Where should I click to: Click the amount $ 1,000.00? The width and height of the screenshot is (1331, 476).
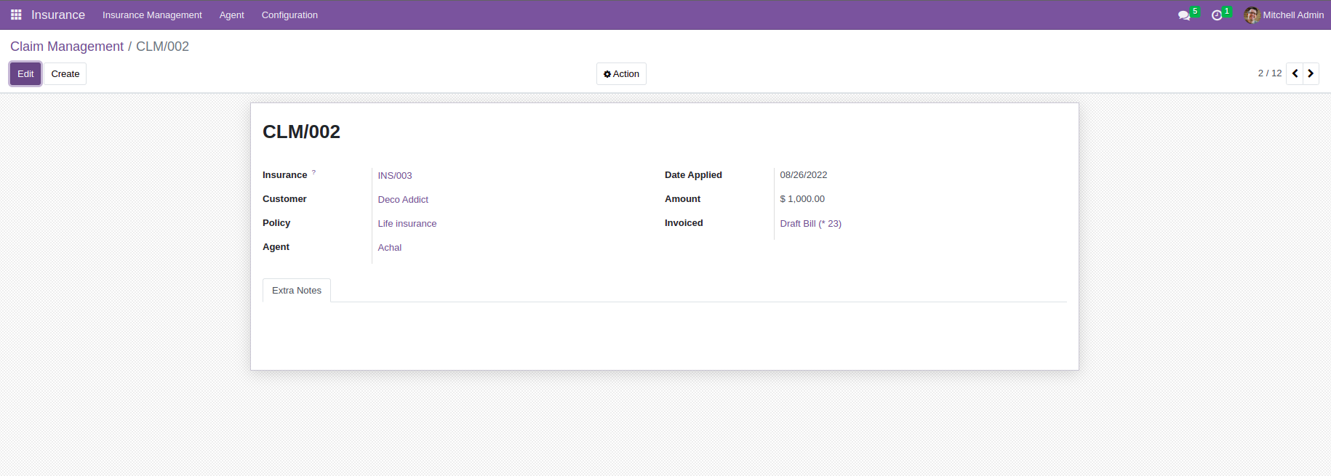tap(802, 199)
